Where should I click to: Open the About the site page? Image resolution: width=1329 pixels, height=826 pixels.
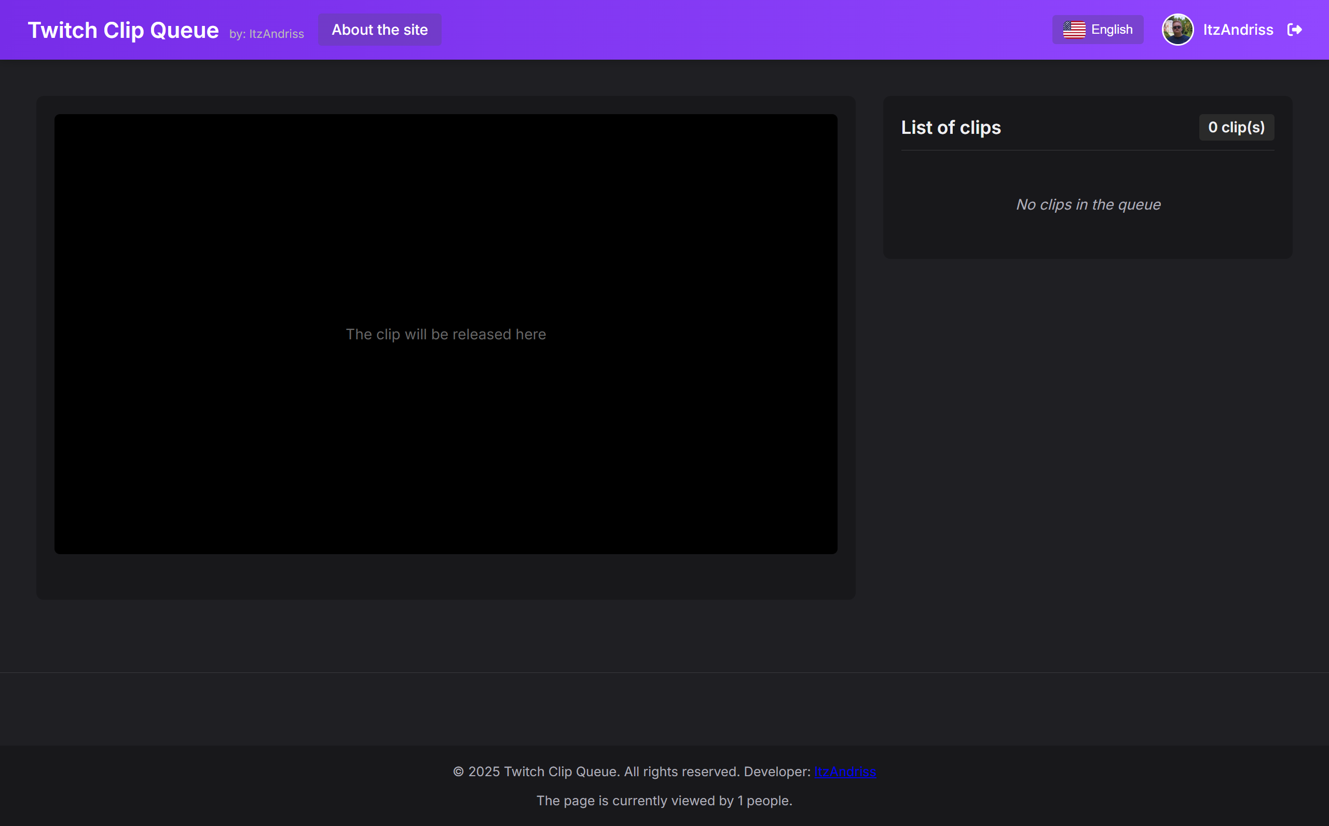[380, 30]
